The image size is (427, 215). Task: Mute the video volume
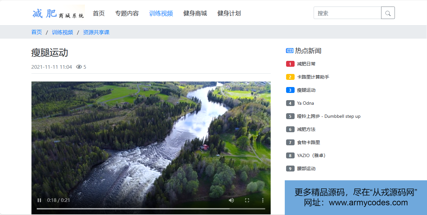click(231, 200)
